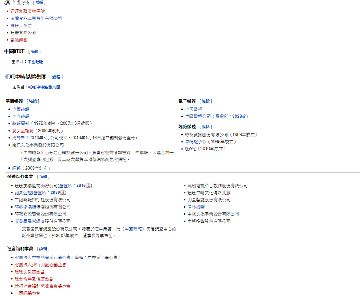Screen dimensions: 360x296
Task: Click 臺證所 link before code 2889
Action: coord(40,193)
